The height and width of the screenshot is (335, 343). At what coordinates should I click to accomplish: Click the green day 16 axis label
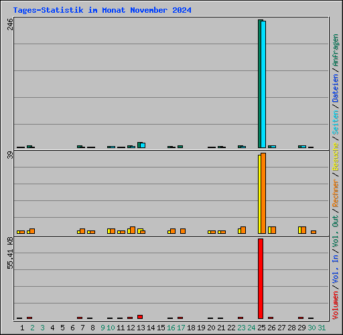pyautogui.click(x=171, y=328)
